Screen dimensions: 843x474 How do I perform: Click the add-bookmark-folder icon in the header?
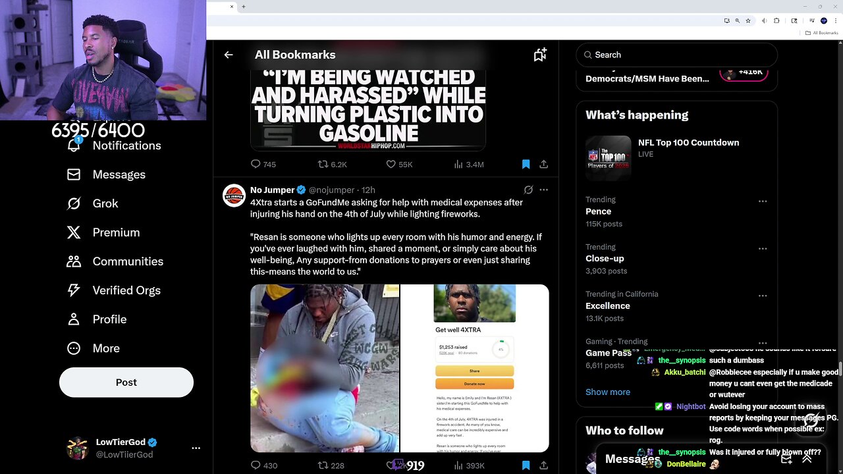(540, 55)
